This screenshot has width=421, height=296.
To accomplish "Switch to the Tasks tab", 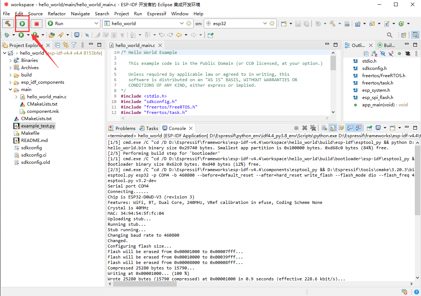I will tap(149, 128).
